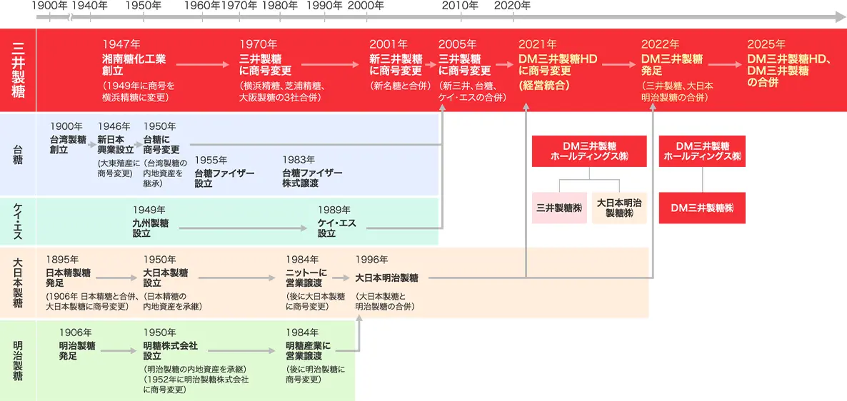Click the ケイ・エス row header
The height and width of the screenshot is (401, 847).
point(18,221)
